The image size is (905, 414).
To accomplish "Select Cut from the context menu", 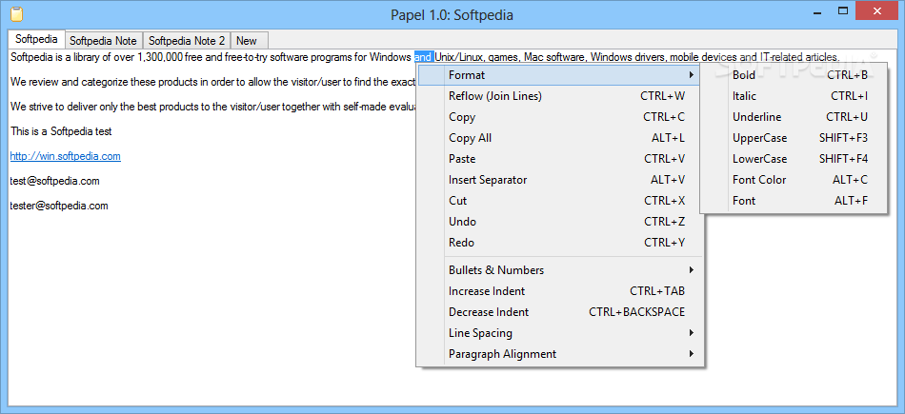I will tap(558, 201).
